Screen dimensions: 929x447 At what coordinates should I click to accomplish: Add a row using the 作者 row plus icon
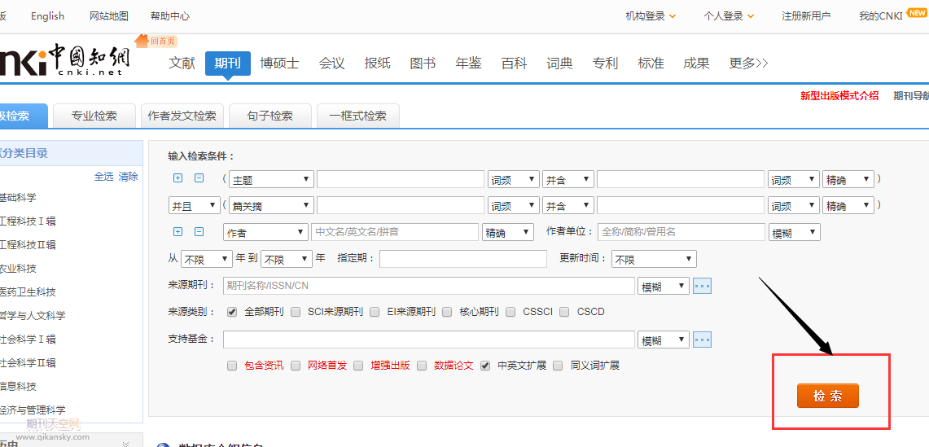[178, 232]
